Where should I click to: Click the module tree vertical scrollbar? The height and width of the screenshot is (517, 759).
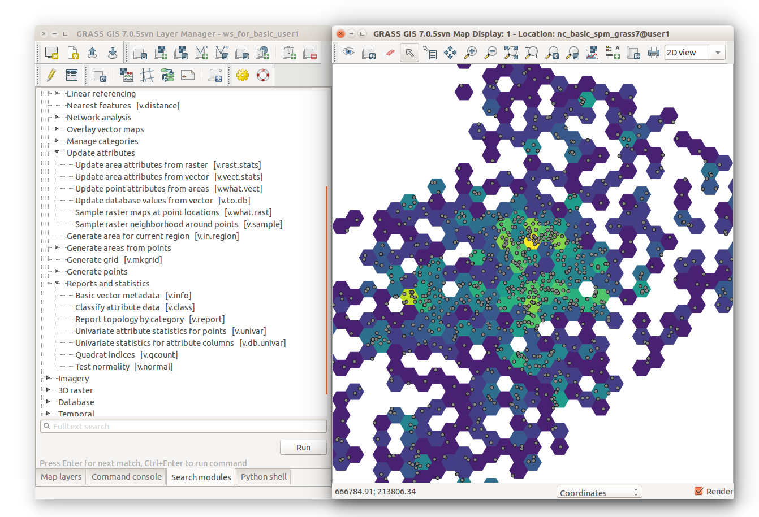[327, 290]
